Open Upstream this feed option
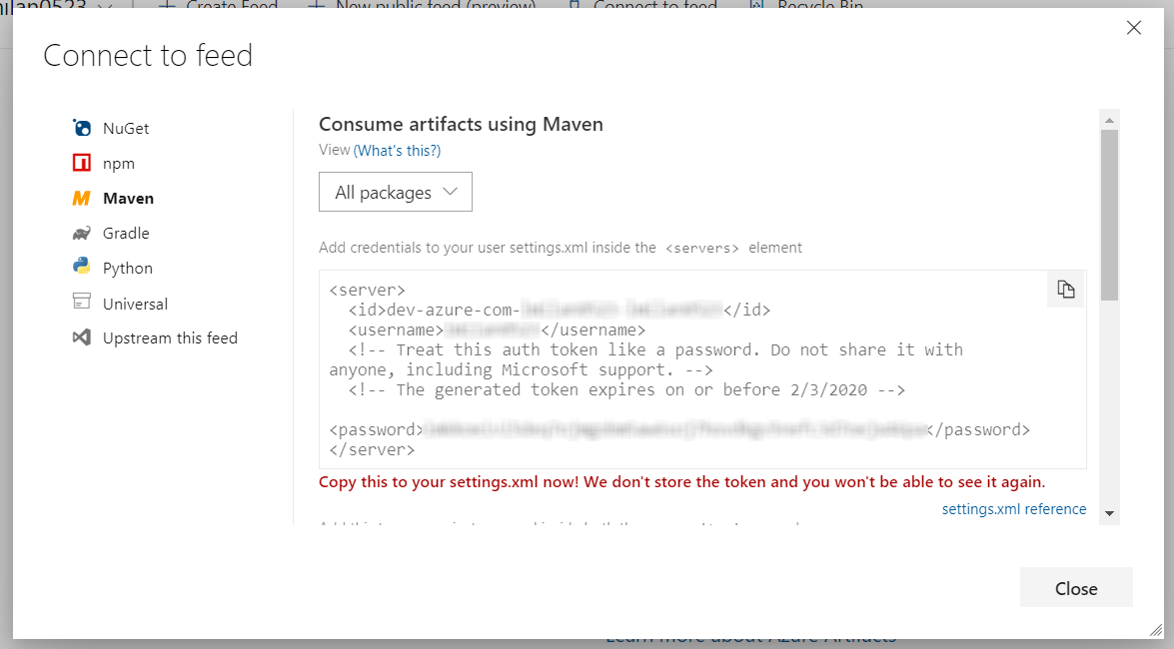This screenshot has width=1174, height=649. pyautogui.click(x=170, y=337)
